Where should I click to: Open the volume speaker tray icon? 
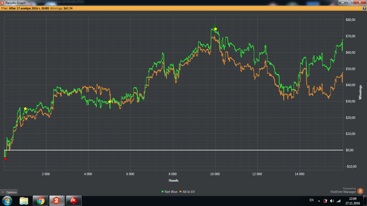(x=332, y=201)
